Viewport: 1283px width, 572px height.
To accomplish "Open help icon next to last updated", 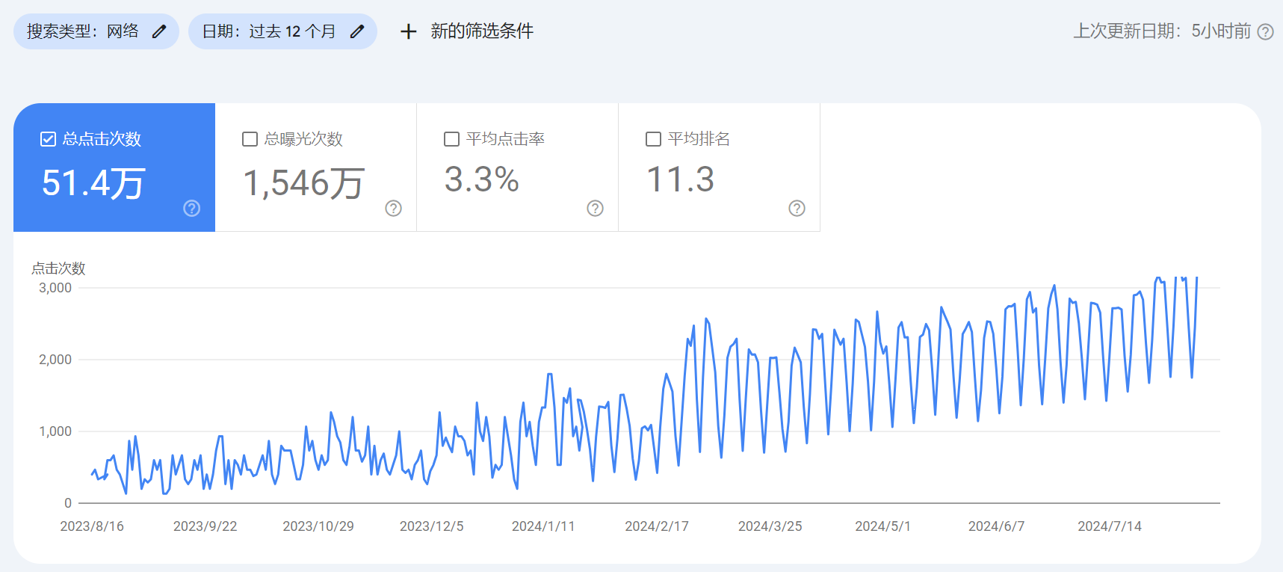I will pyautogui.click(x=1265, y=31).
